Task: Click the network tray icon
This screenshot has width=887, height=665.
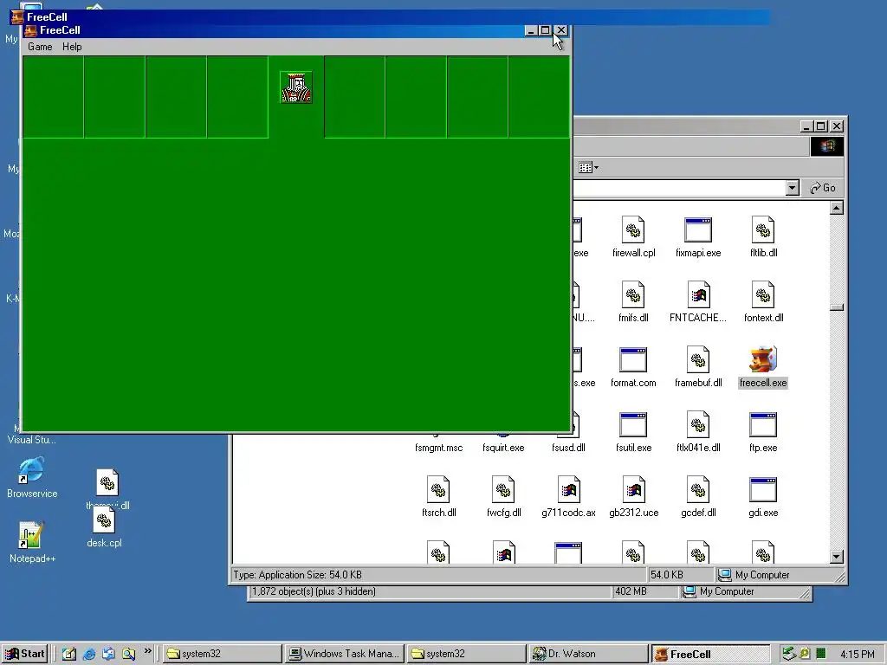Action: click(788, 654)
